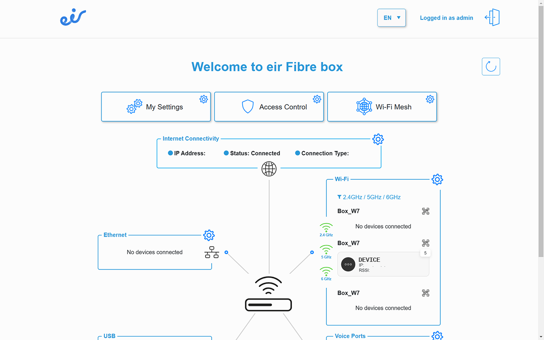Click the central router icon
544x340 pixels.
269,295
